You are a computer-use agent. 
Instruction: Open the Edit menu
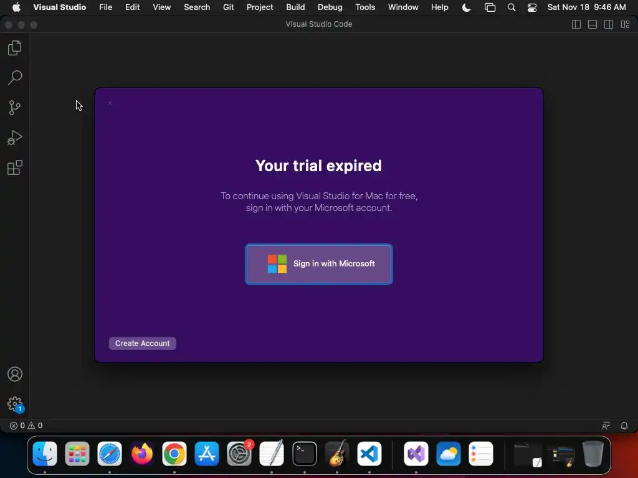[x=132, y=7]
